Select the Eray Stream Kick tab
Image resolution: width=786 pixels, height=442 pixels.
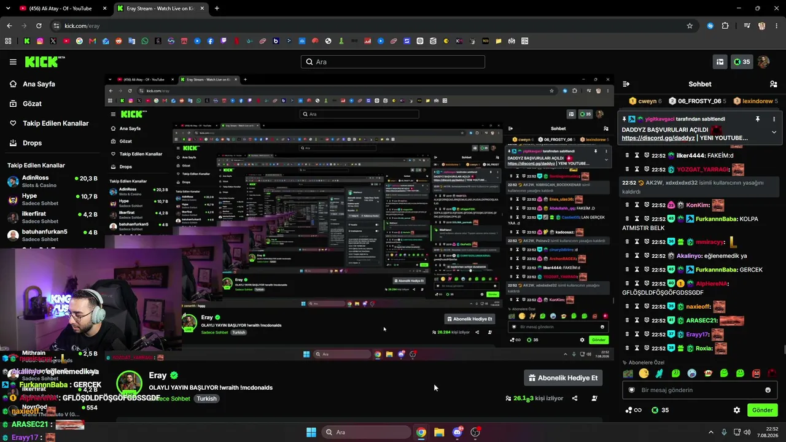160,9
